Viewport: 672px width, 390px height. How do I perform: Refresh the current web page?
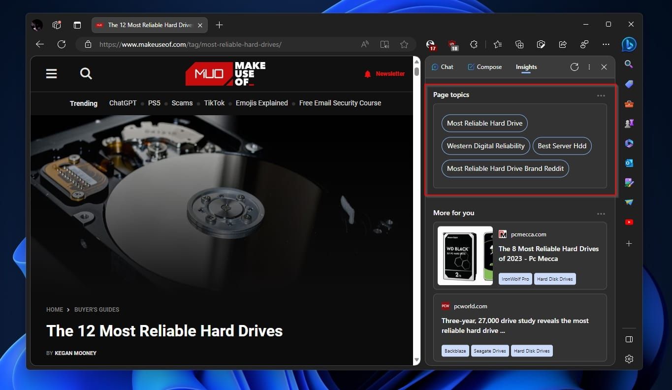coord(62,44)
